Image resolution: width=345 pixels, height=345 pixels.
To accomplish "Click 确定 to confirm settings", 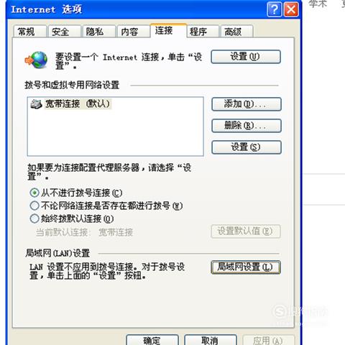I will click(152, 340).
